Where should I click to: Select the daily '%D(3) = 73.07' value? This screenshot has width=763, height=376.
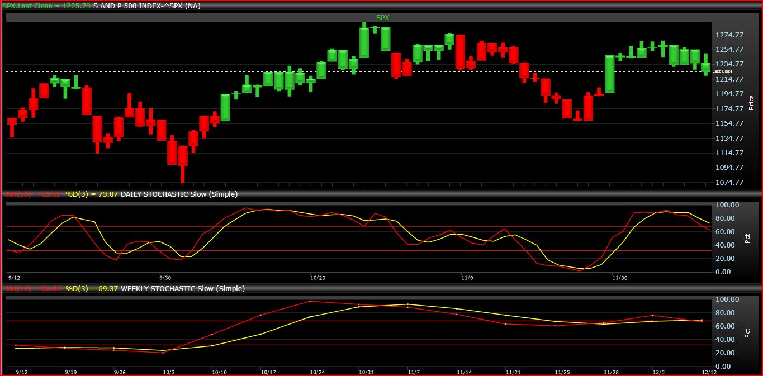(x=92, y=194)
